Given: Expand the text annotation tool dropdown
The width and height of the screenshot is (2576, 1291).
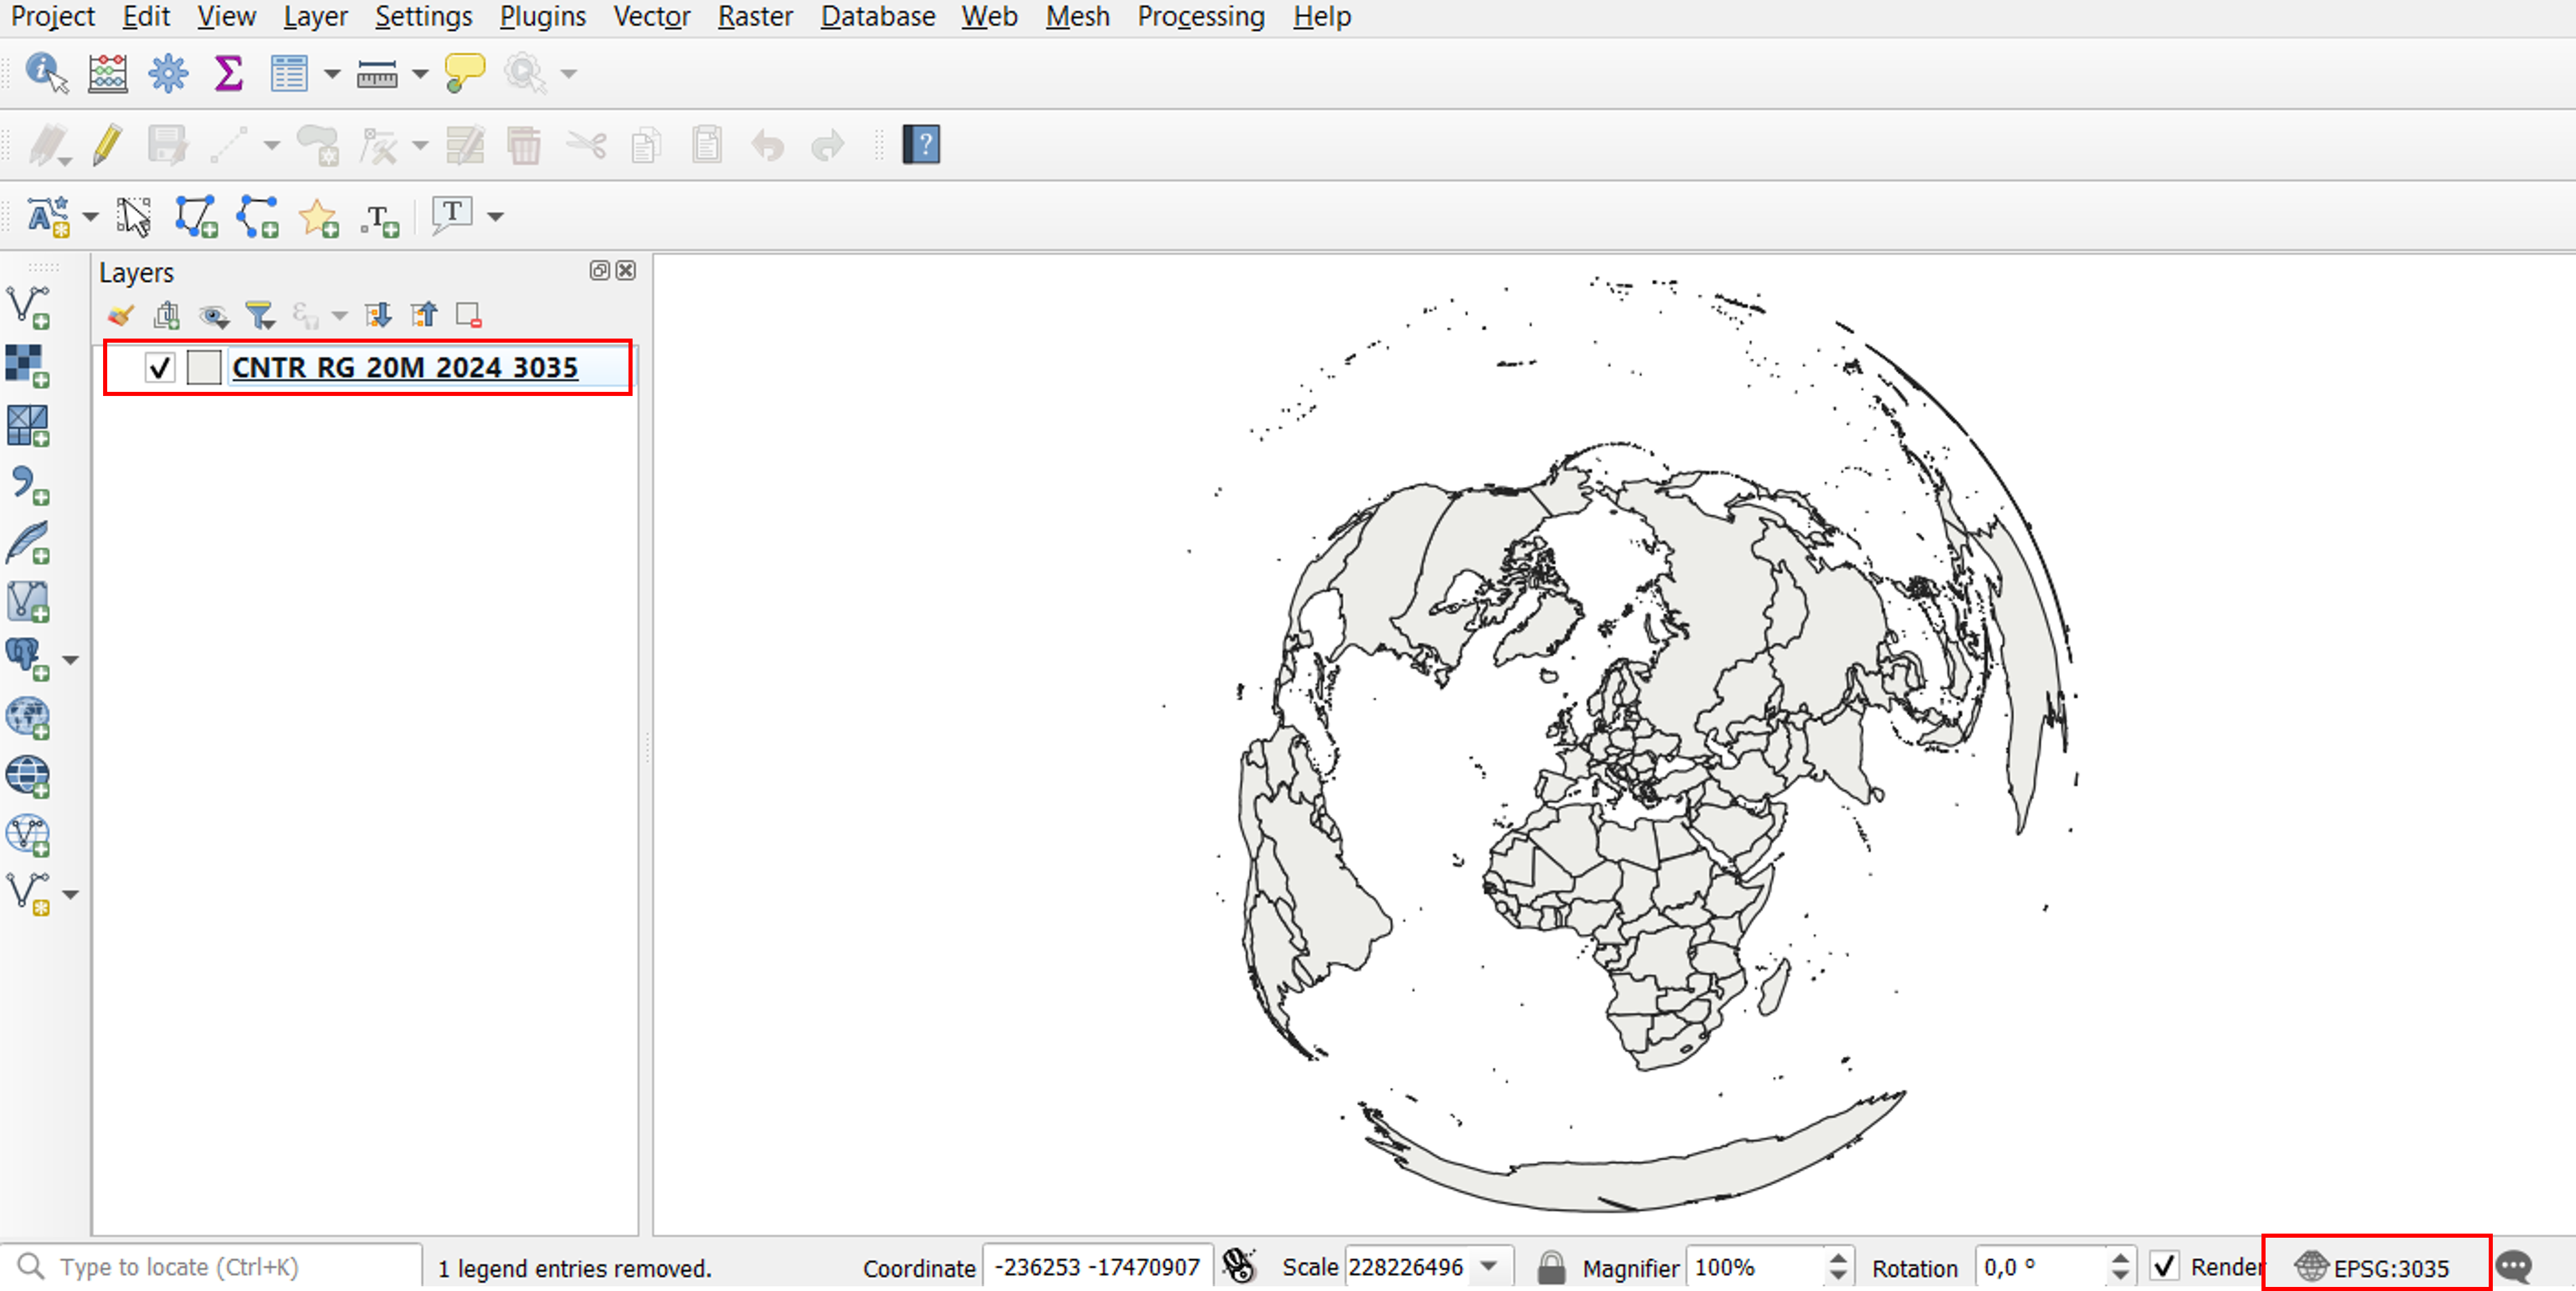Looking at the screenshot, I should 495,216.
